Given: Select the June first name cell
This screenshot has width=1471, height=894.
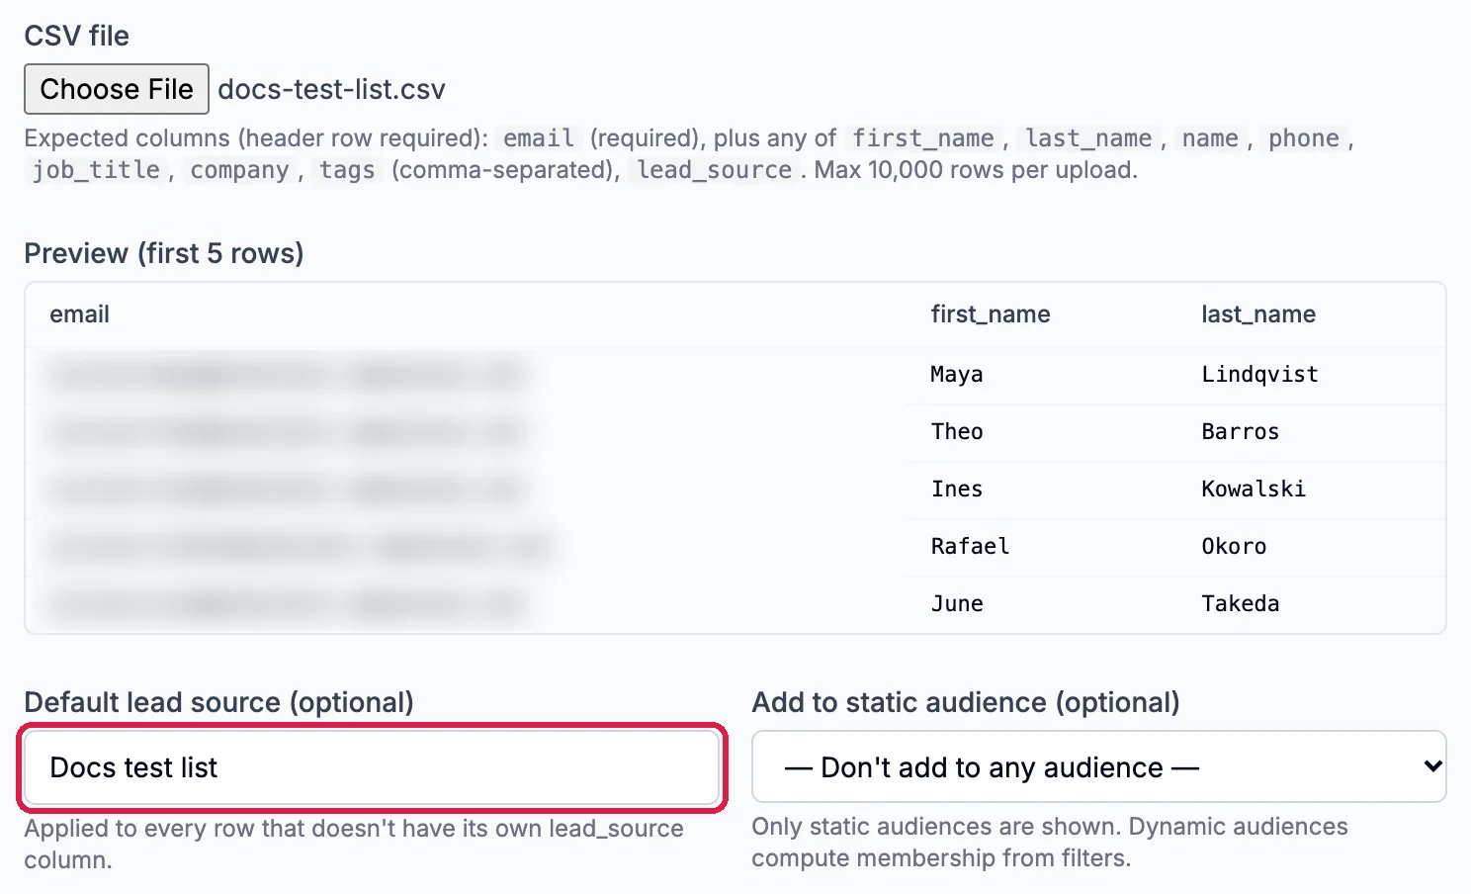Looking at the screenshot, I should [x=957, y=603].
